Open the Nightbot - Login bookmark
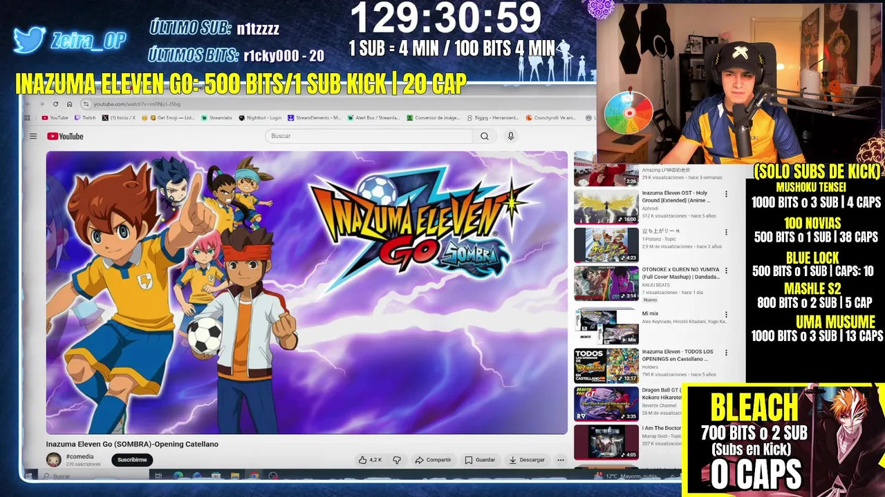This screenshot has height=497, width=885. click(x=260, y=118)
